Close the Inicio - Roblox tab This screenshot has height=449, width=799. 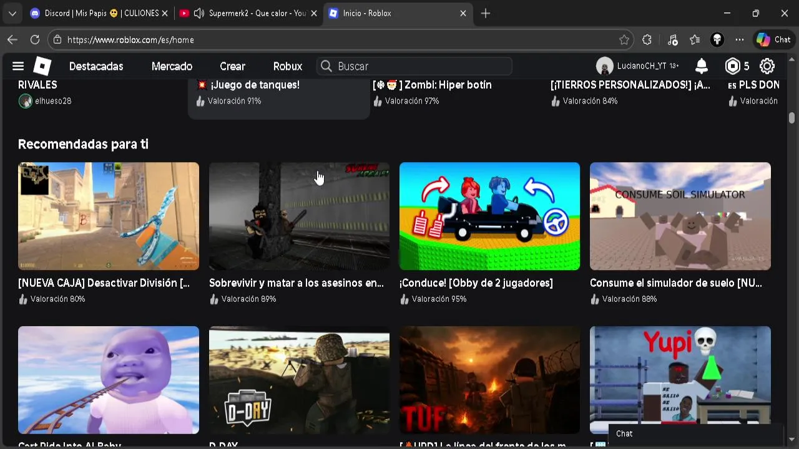point(463,13)
